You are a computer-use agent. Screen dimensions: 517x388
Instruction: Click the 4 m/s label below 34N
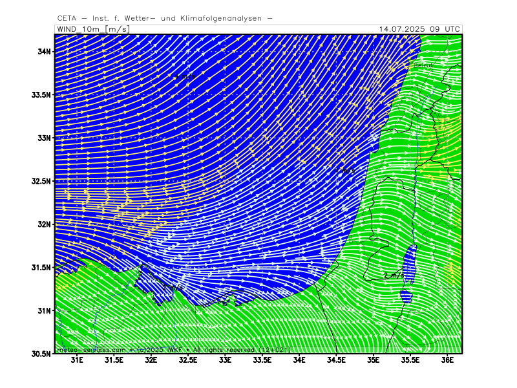pos(185,76)
